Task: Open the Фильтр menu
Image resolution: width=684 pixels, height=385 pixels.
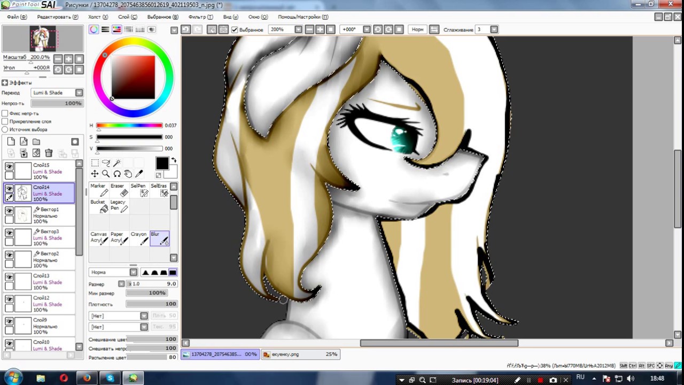Action: [200, 17]
